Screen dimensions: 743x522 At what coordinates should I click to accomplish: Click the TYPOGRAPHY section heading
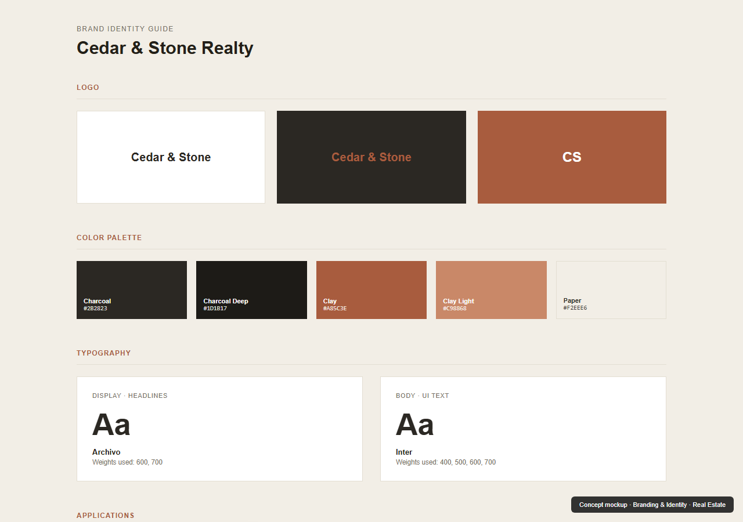point(104,353)
